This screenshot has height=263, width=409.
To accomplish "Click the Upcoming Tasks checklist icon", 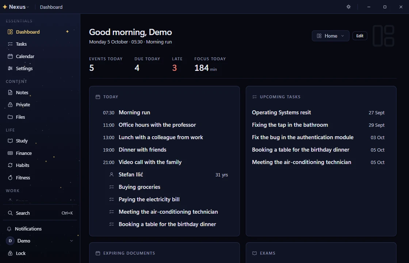I will pos(255,97).
